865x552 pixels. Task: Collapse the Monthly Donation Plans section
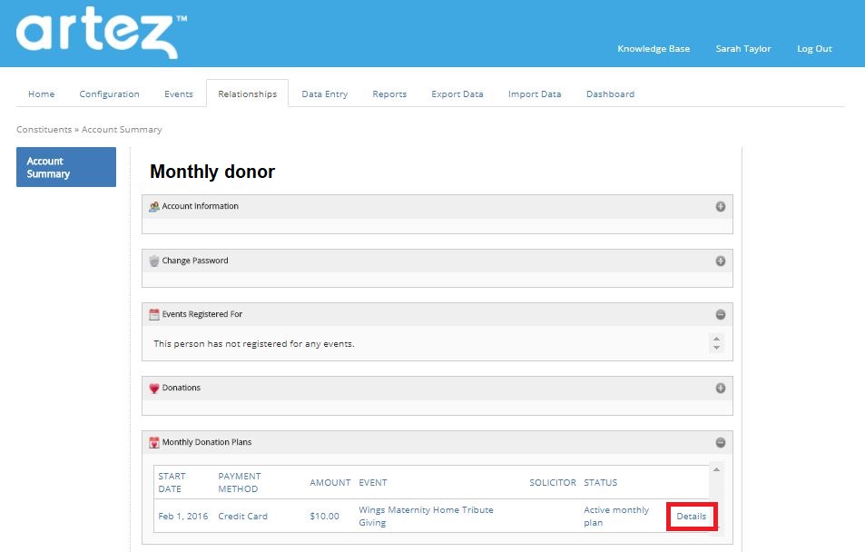click(721, 443)
